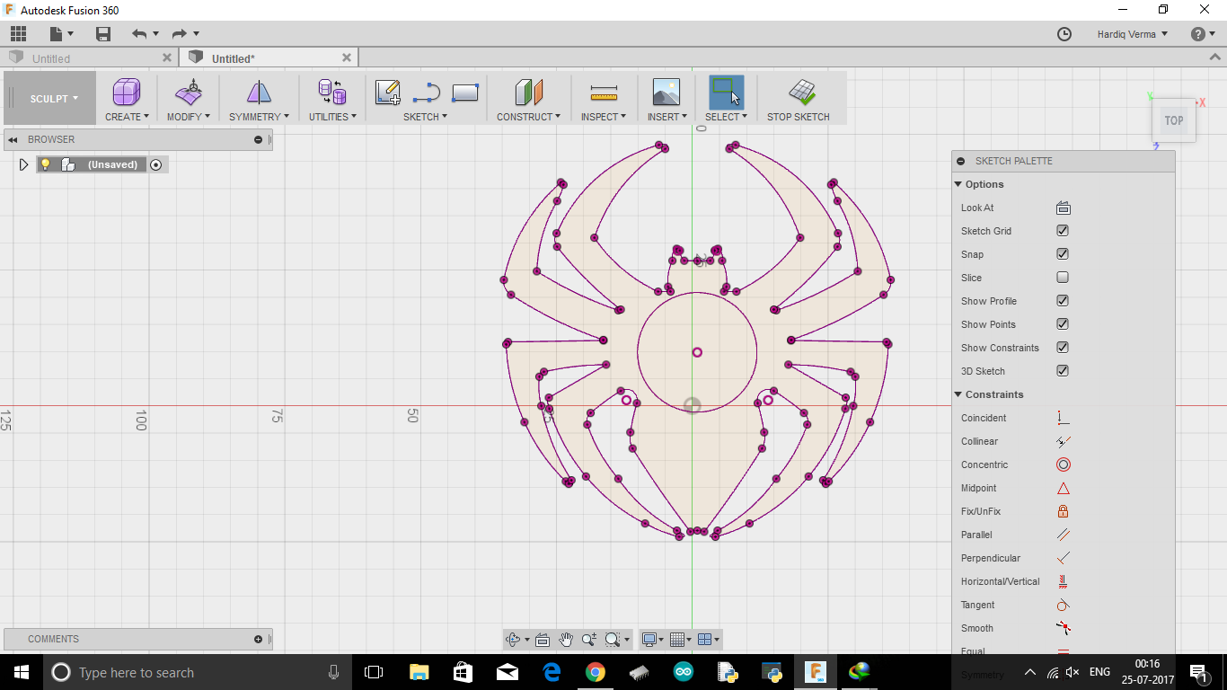Collapse the Options section in Sketch Palette
Viewport: 1227px width, 690px height.
(958, 184)
